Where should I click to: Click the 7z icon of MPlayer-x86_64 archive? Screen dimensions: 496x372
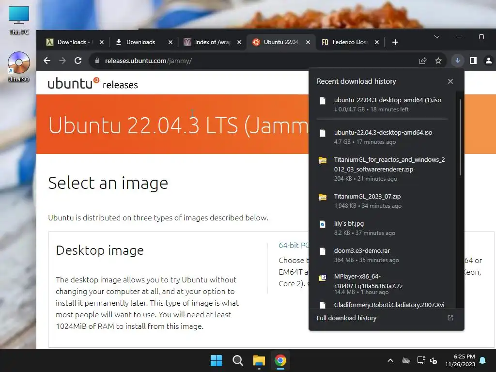pyautogui.click(x=322, y=278)
